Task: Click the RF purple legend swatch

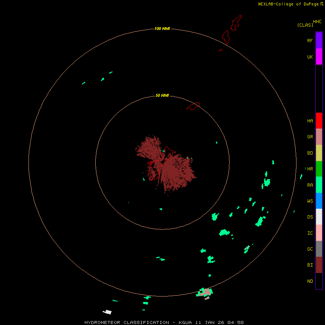Action: point(319,40)
